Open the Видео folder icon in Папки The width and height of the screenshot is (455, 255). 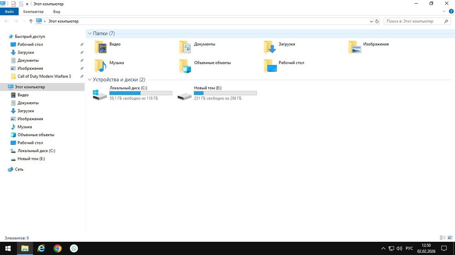[x=101, y=48]
